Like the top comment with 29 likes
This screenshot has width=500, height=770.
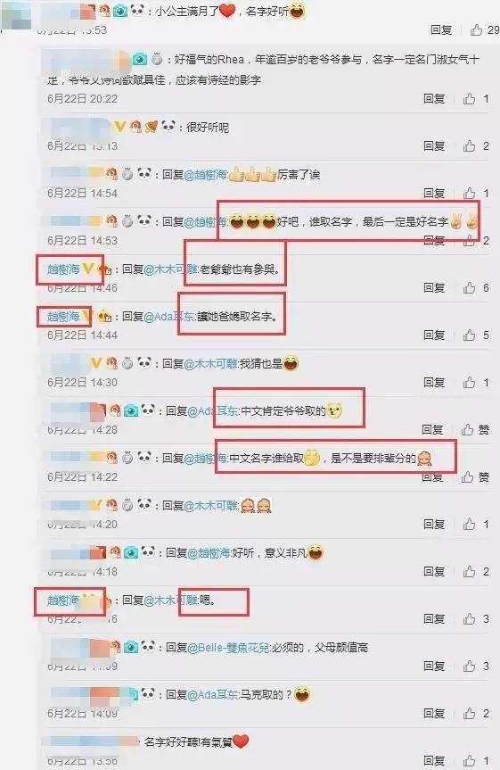coord(476,30)
